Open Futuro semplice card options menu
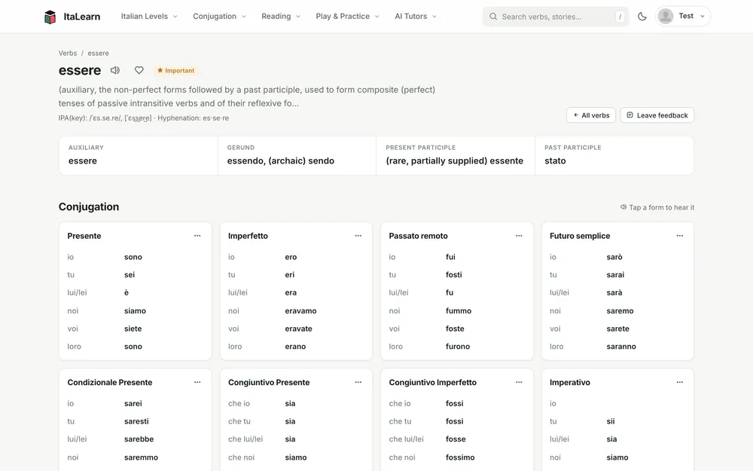The width and height of the screenshot is (753, 471). (680, 235)
